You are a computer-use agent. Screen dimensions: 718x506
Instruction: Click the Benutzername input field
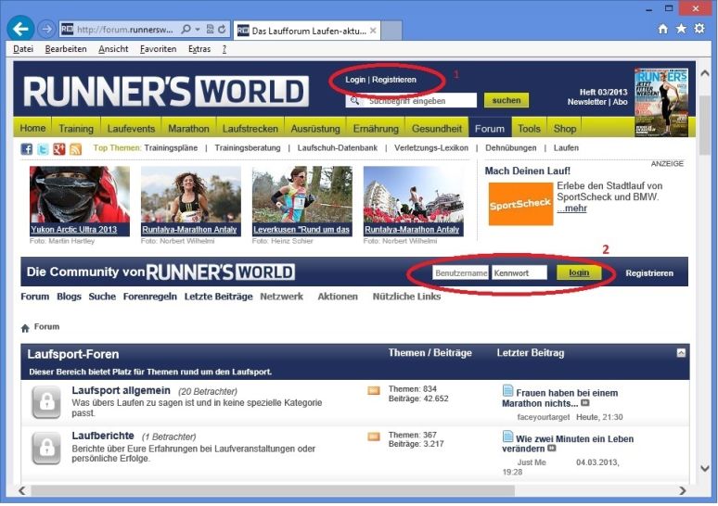coord(460,273)
